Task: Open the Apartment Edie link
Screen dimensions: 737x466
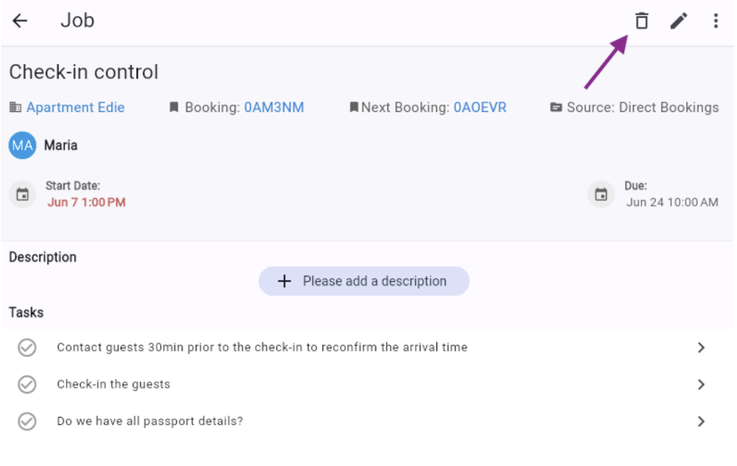Action: click(76, 108)
